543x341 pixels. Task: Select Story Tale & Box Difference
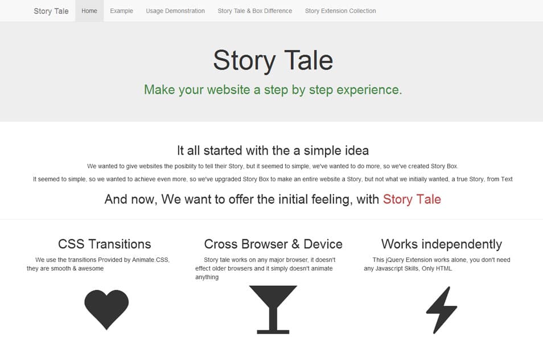pyautogui.click(x=254, y=10)
